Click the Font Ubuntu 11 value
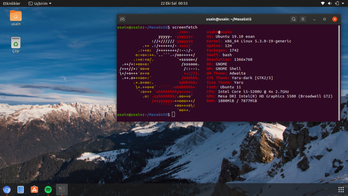The width and height of the screenshot is (348, 196). [230, 87]
